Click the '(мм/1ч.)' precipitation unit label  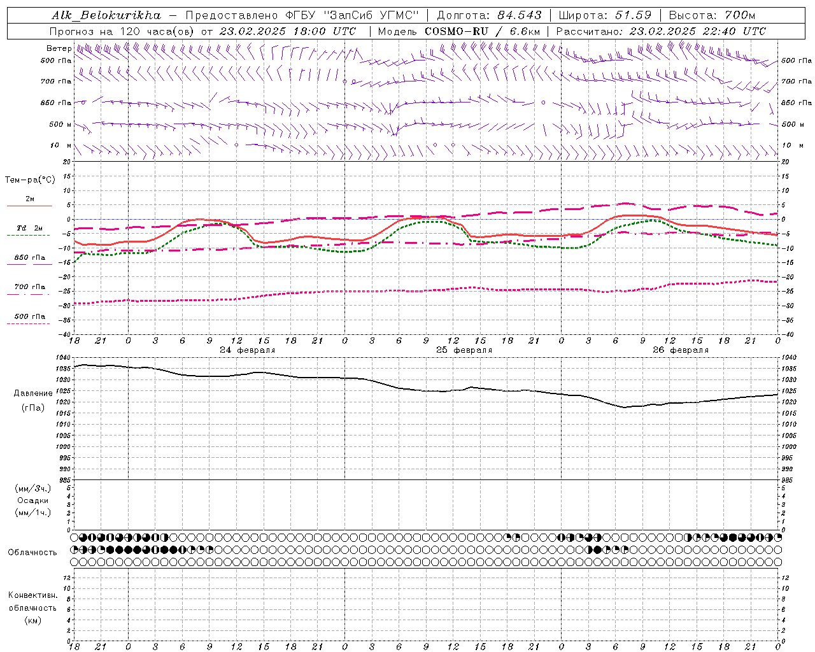(x=33, y=513)
